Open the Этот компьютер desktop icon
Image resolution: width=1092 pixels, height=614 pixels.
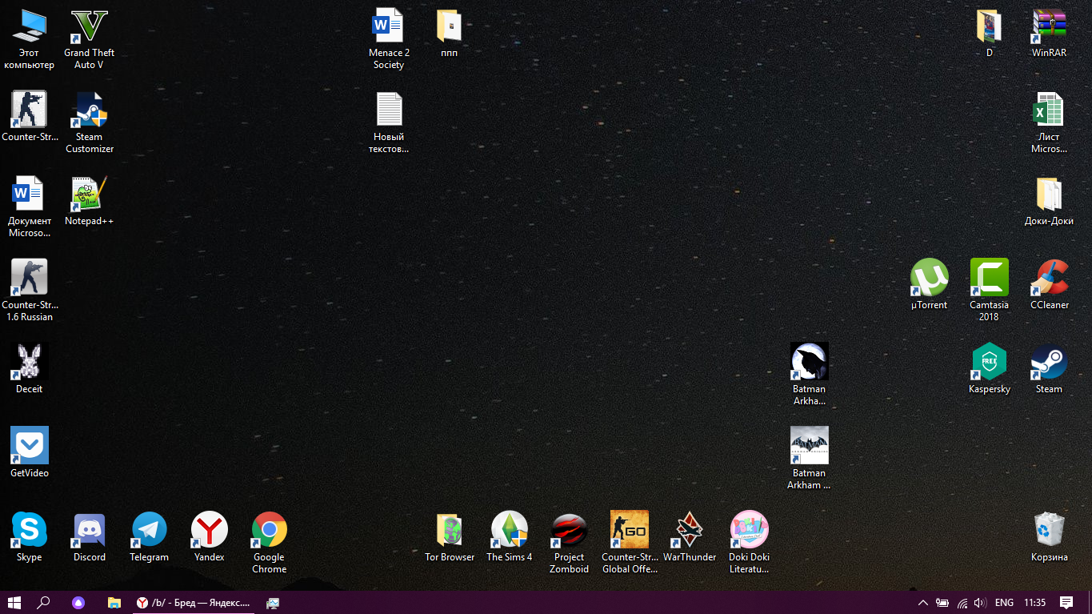[29, 39]
